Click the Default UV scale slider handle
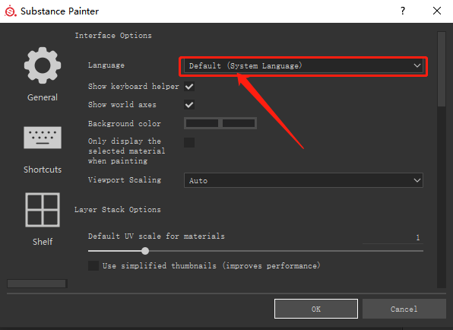Viewport: 453px width, 330px height. click(x=145, y=251)
